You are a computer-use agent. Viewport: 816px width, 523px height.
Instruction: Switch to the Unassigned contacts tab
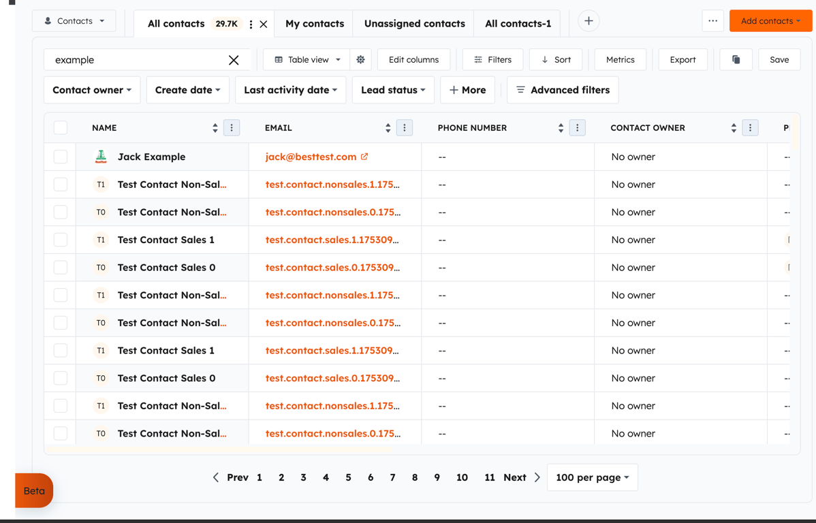pos(413,22)
